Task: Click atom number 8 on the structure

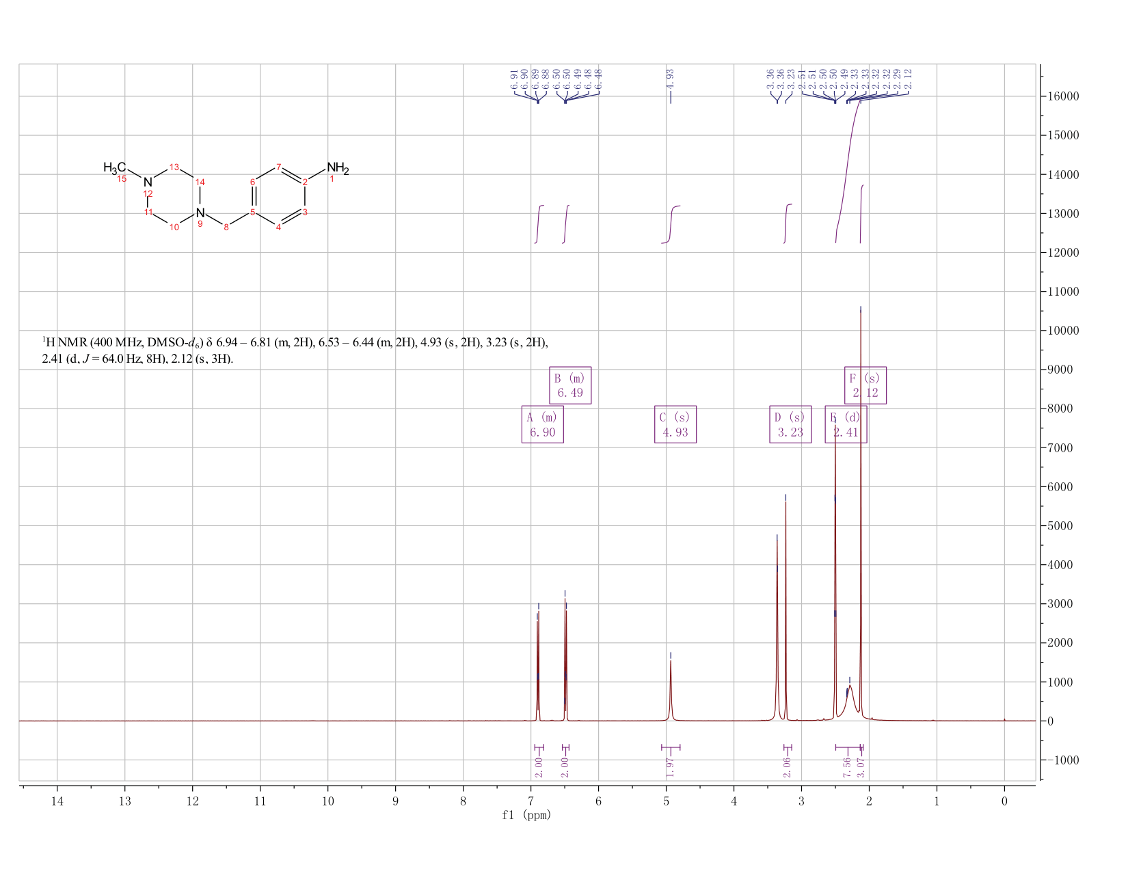Action: point(226,227)
